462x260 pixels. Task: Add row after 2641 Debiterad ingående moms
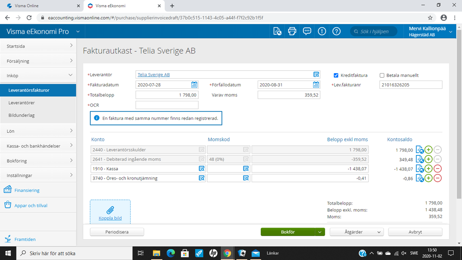[x=428, y=159]
